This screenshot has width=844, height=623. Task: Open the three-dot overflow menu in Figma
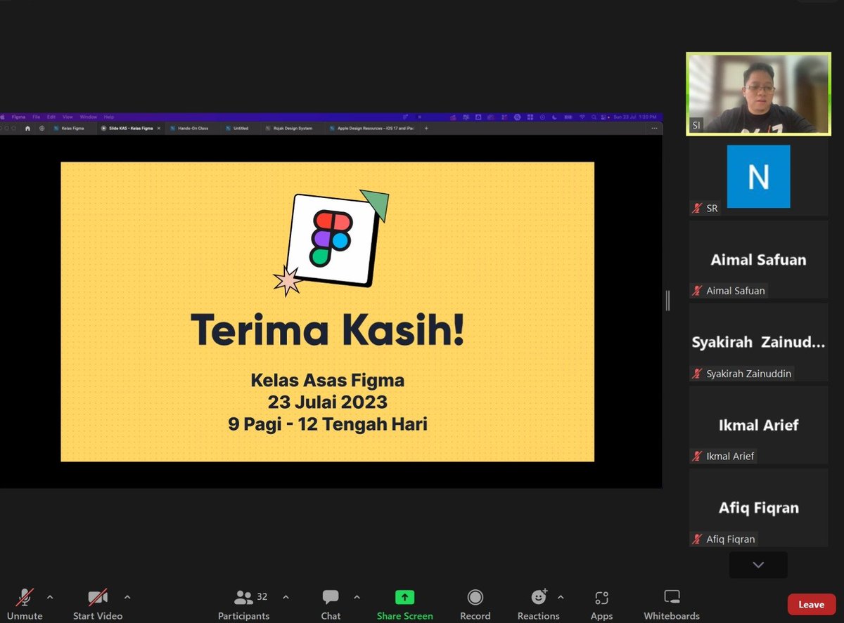(654, 129)
